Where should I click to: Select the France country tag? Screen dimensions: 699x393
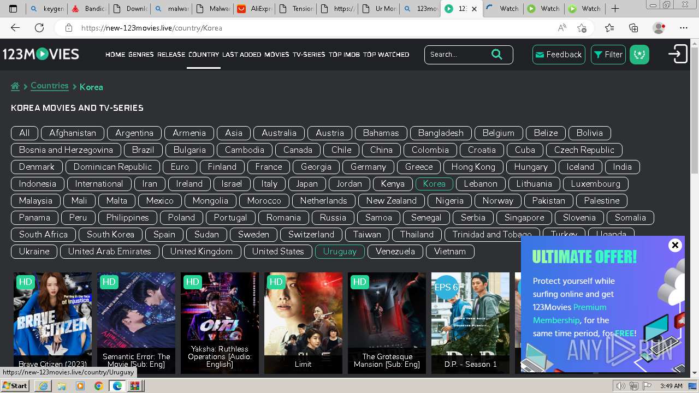269,166
